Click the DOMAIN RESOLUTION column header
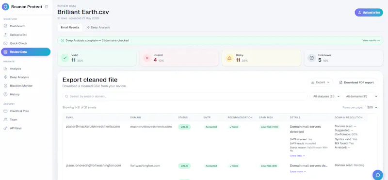This screenshot has width=388, height=180. [x=348, y=117]
